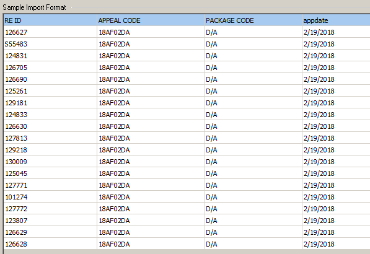Select the RE ID 130009 cell

coord(50,162)
